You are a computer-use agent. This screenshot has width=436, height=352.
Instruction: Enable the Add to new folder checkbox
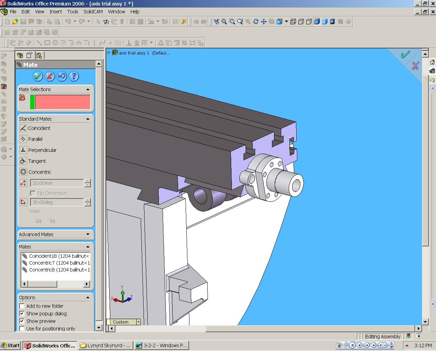(22, 306)
